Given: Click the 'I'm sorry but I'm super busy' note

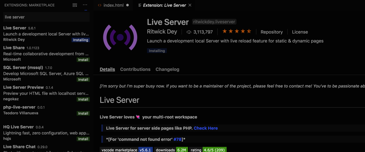Looking at the screenshot, I should pos(232,86).
